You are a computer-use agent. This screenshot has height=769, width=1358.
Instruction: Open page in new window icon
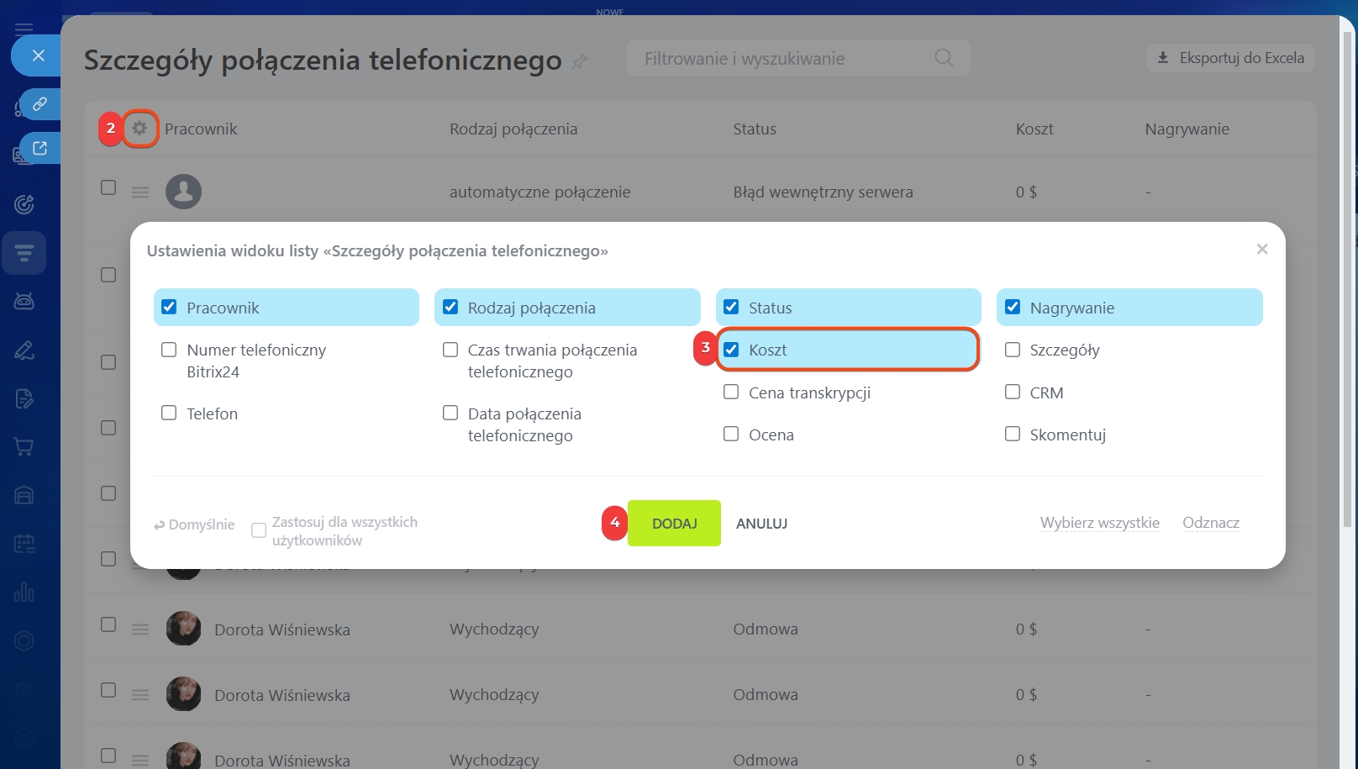(x=39, y=148)
